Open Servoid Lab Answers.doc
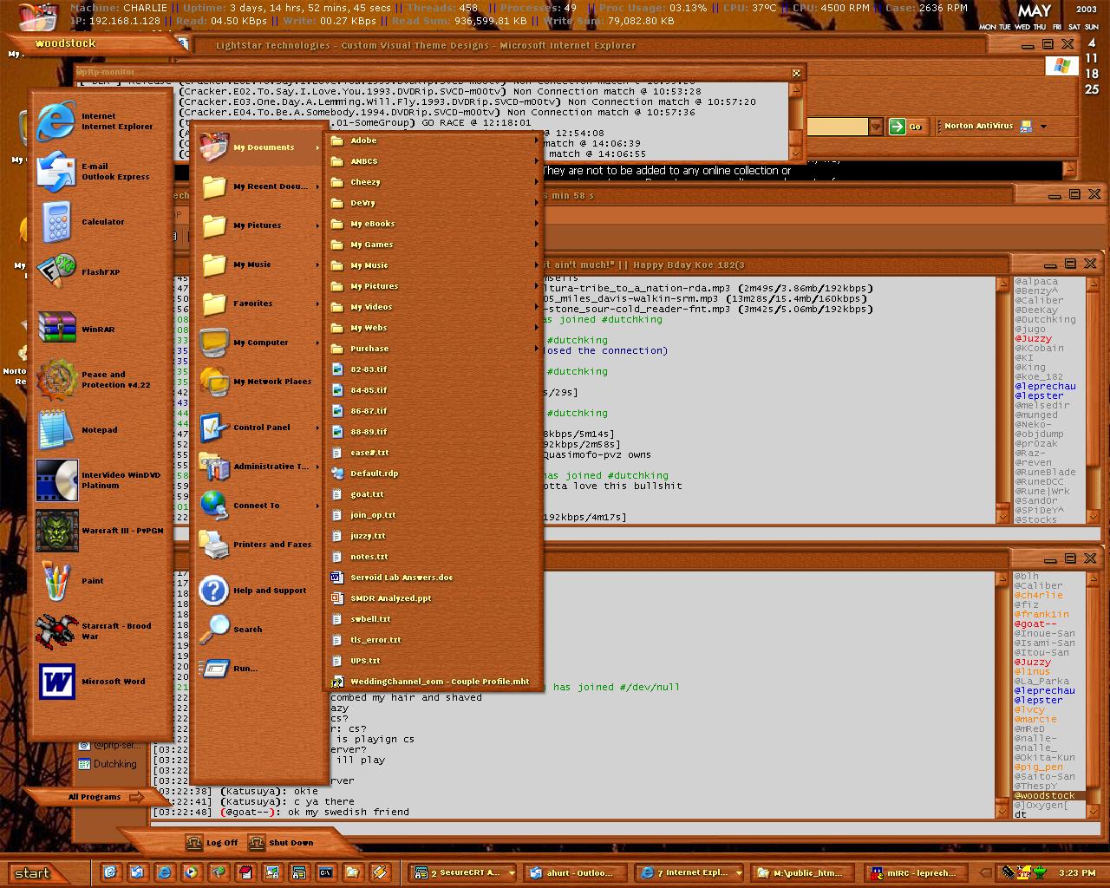1110x888 pixels. coord(434,578)
